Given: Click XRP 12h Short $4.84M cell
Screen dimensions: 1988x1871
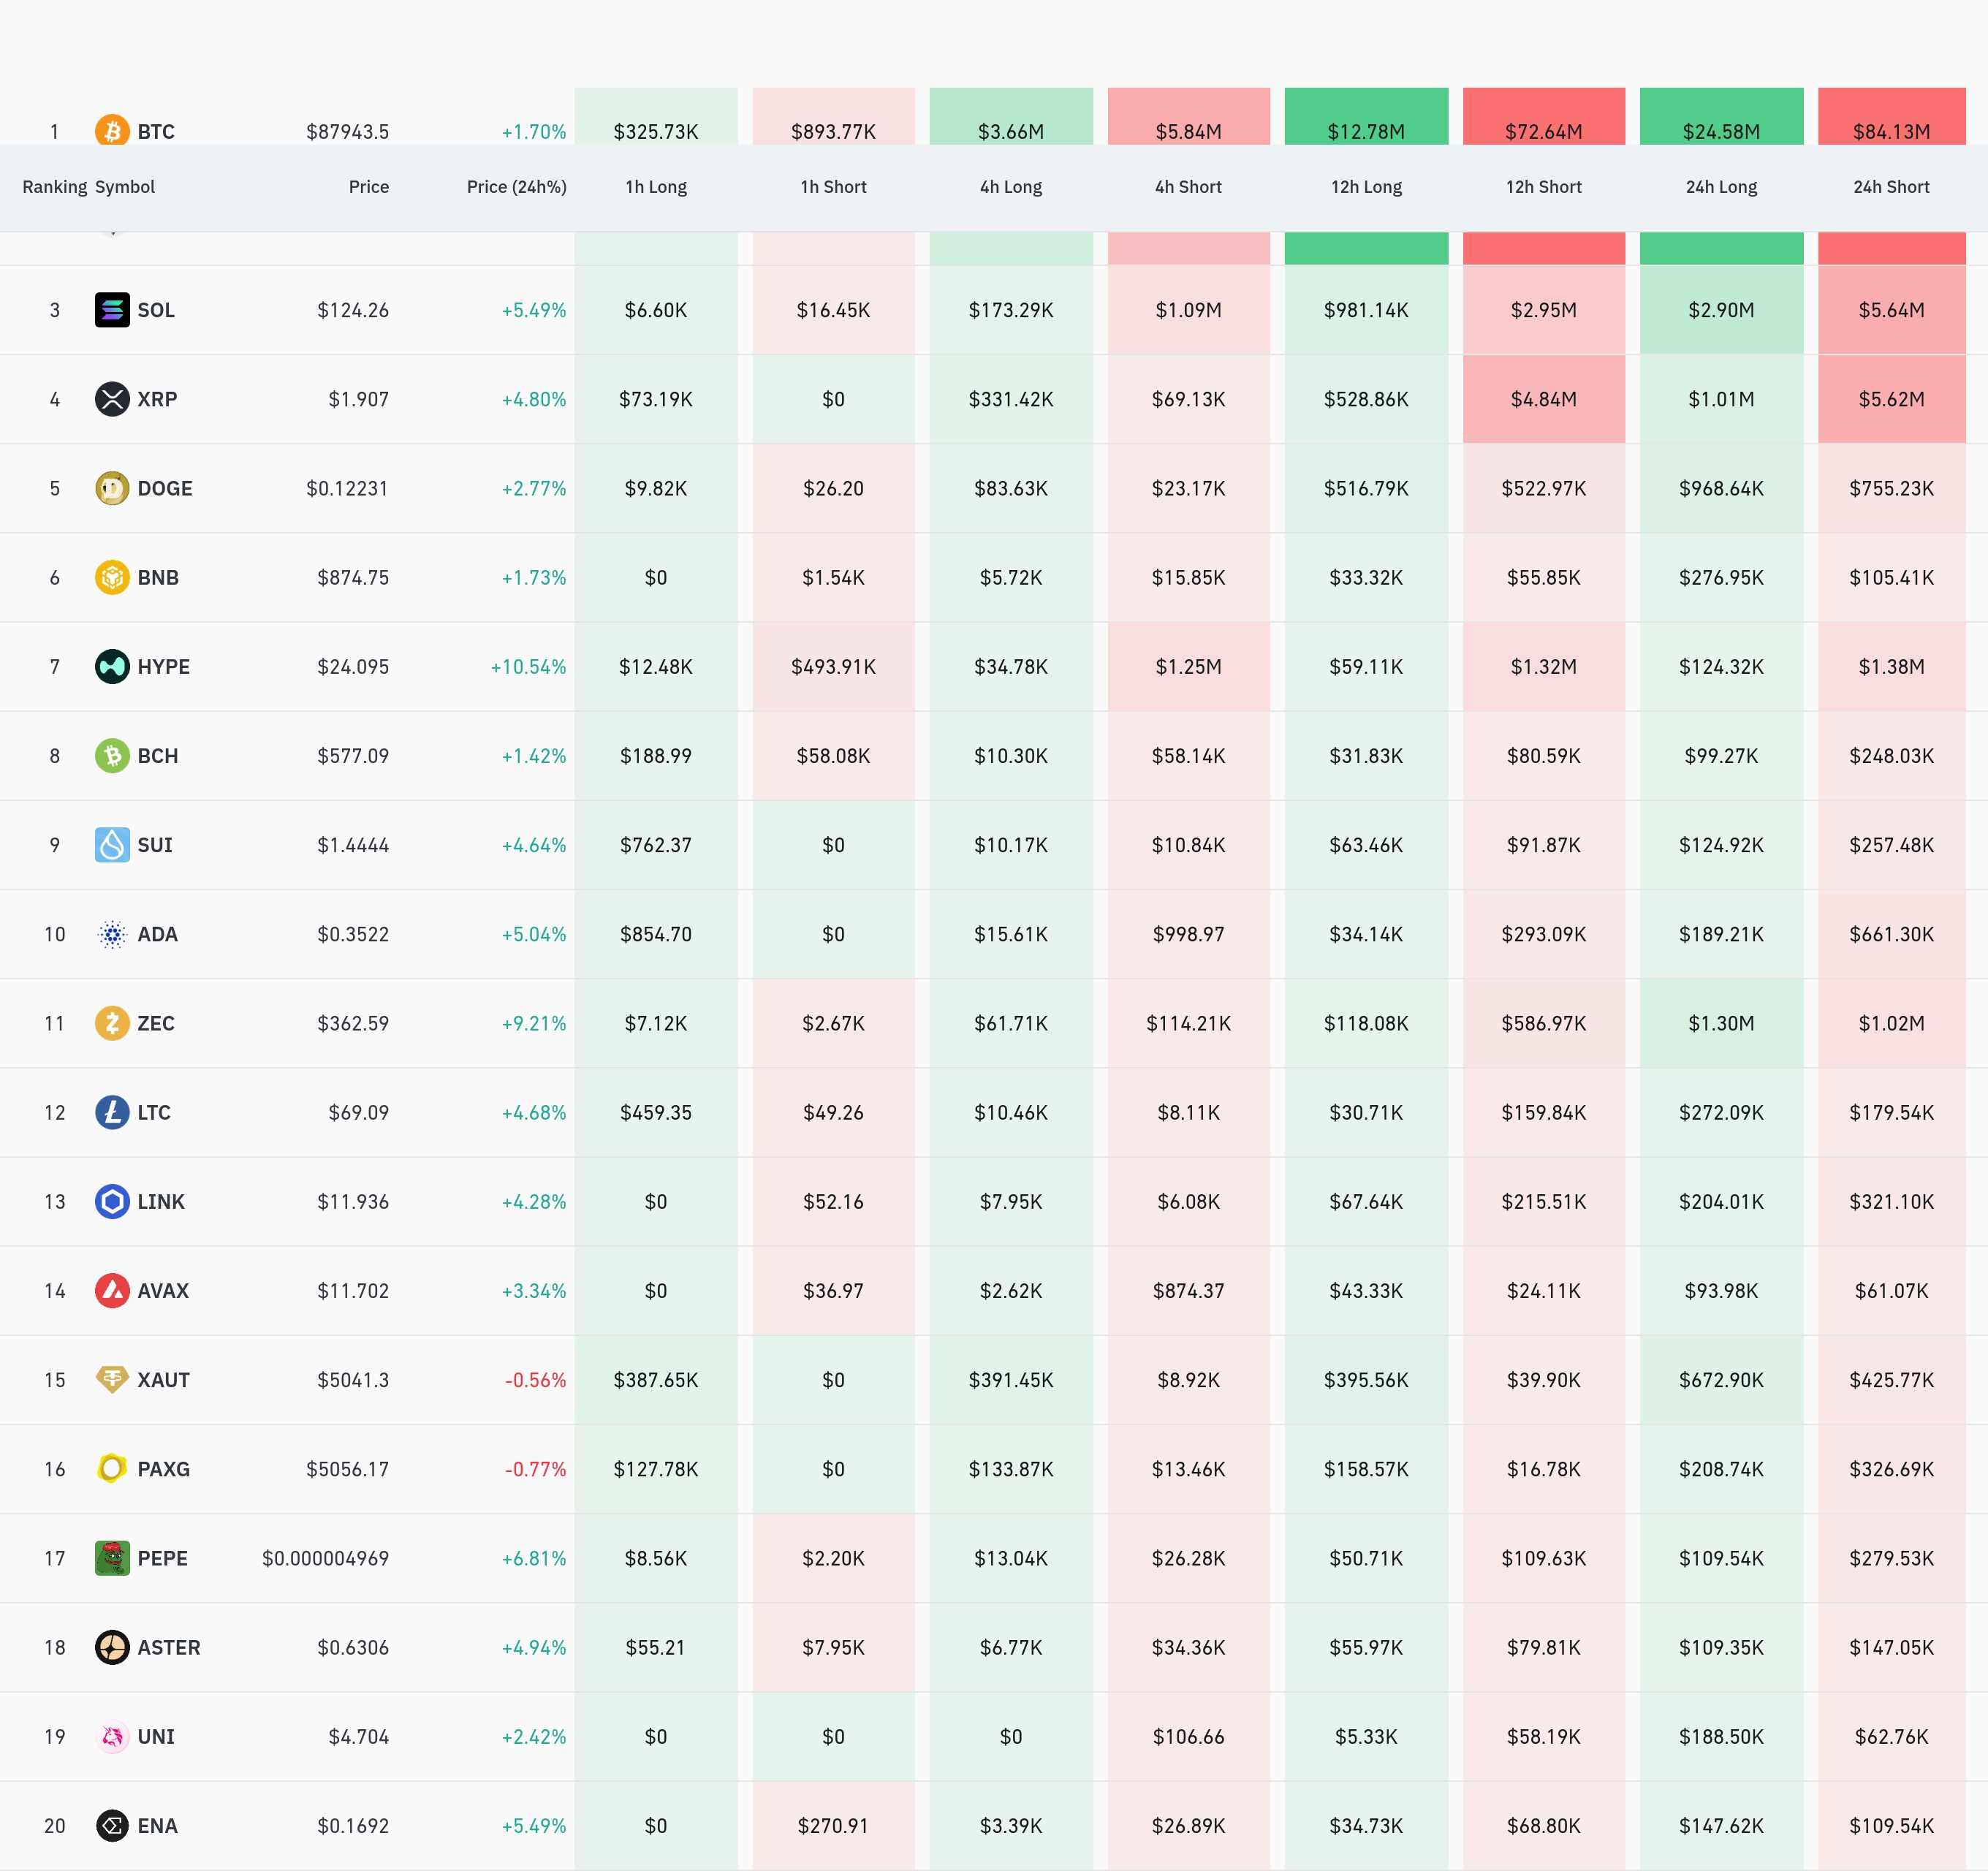Looking at the screenshot, I should tap(1543, 399).
